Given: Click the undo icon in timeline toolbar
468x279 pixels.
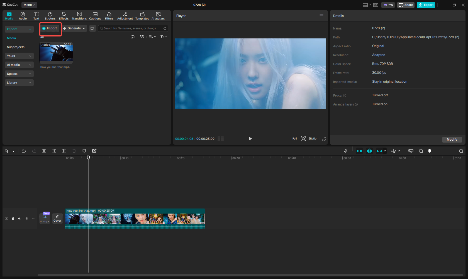Looking at the screenshot, I should (24, 151).
